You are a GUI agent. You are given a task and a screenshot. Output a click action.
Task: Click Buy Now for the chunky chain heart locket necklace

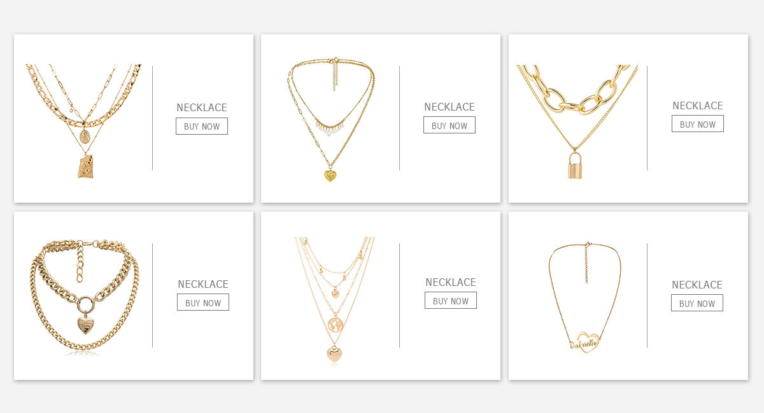(203, 302)
